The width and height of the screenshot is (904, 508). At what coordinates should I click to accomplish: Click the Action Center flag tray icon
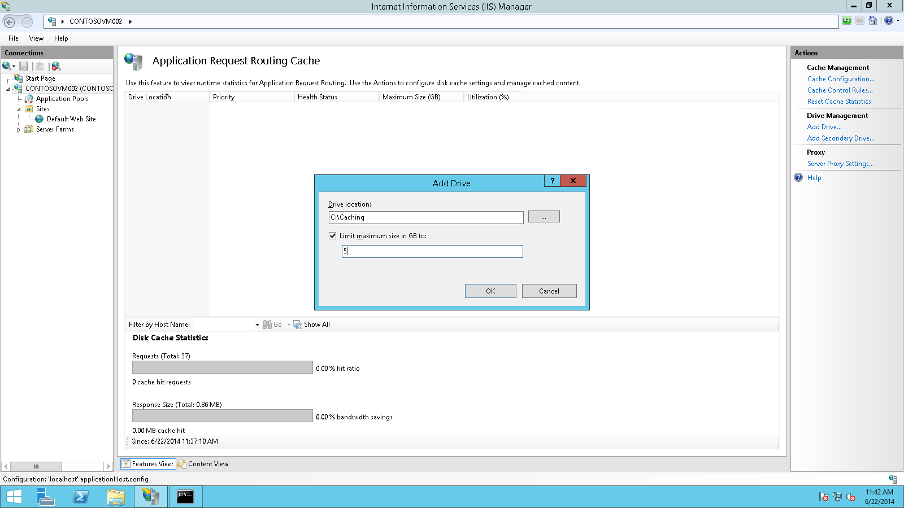[824, 497]
